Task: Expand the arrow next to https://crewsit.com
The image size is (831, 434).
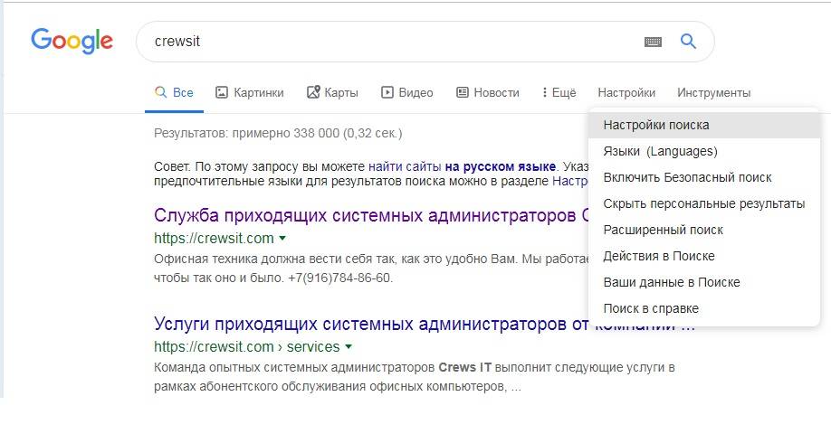Action: click(x=282, y=239)
